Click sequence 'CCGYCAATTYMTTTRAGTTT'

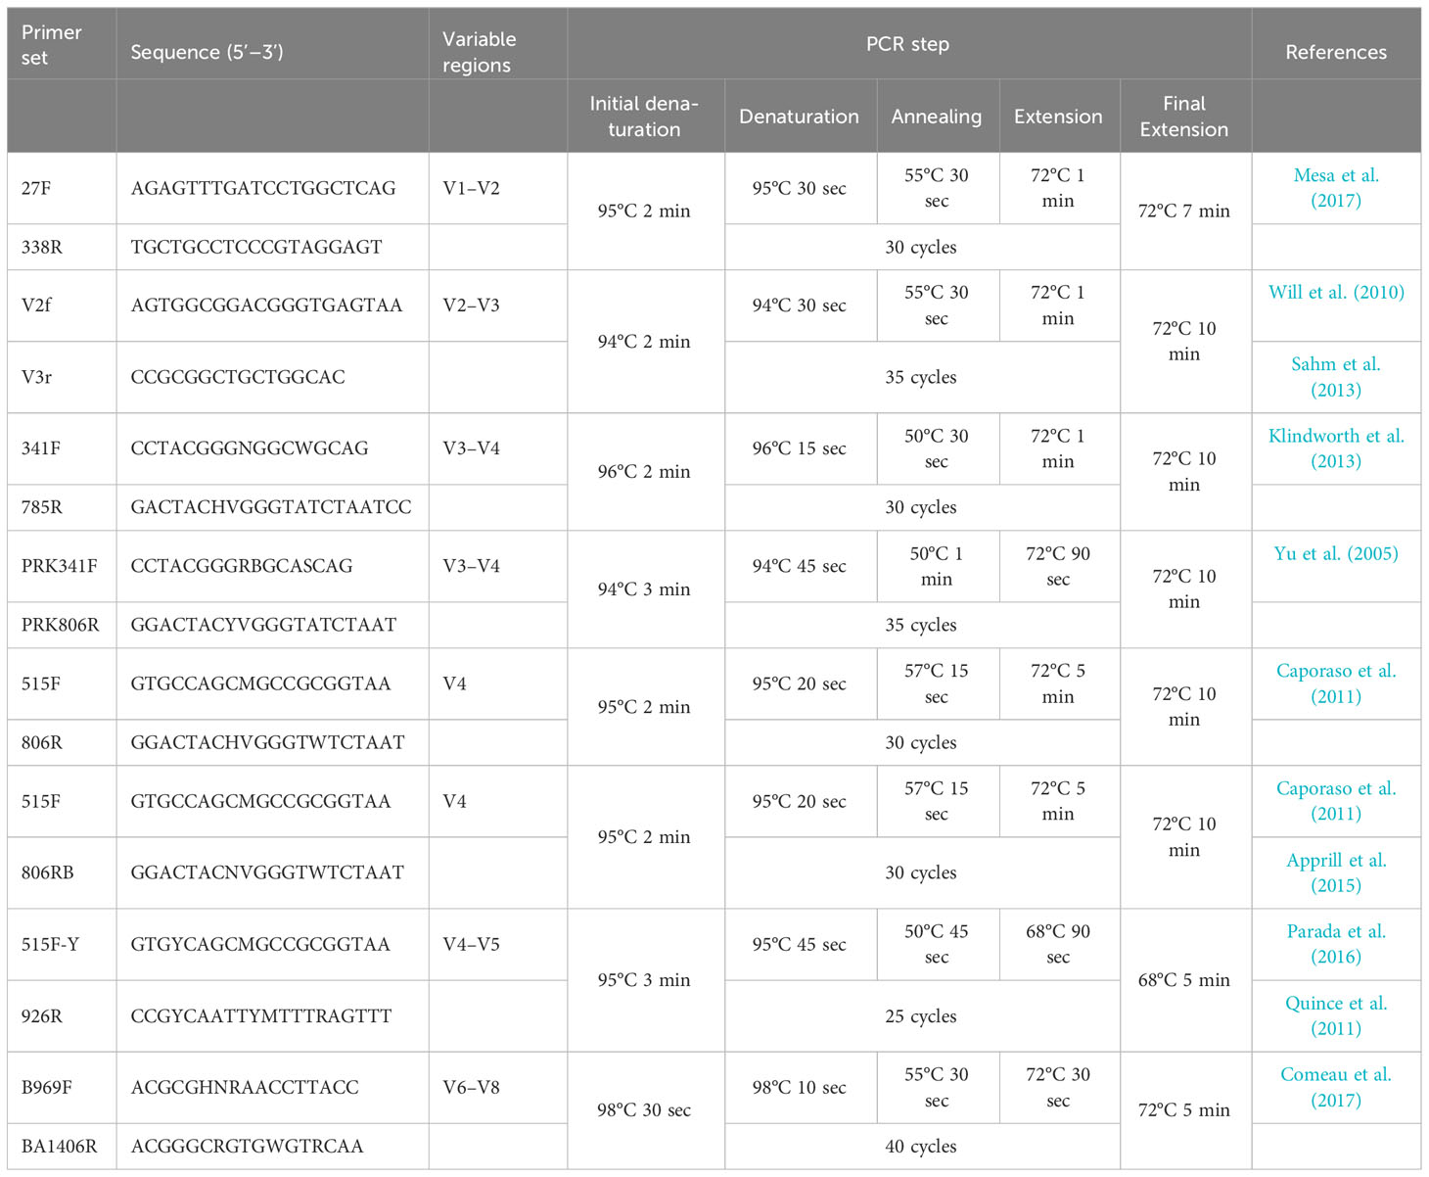(x=261, y=1015)
